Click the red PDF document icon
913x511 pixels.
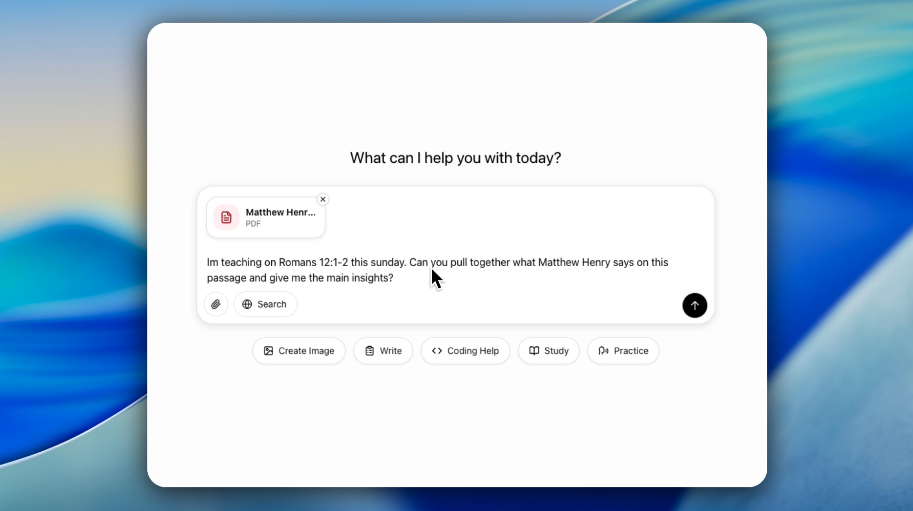tap(226, 217)
